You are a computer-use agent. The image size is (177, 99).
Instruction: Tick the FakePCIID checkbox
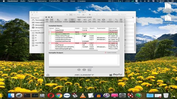tap(50, 30)
